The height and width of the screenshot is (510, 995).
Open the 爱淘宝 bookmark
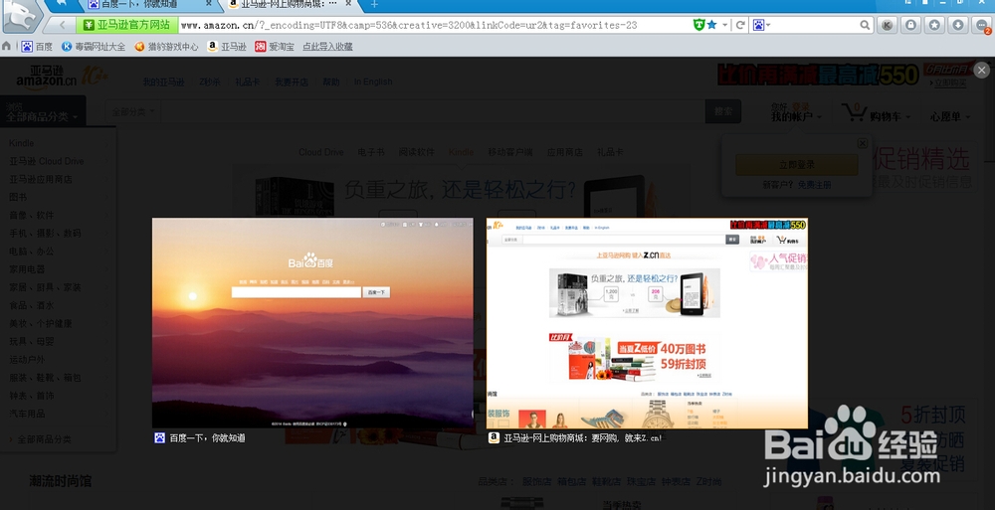coord(275,47)
